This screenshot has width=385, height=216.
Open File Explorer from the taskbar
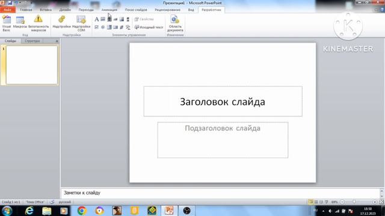[x=47, y=211]
